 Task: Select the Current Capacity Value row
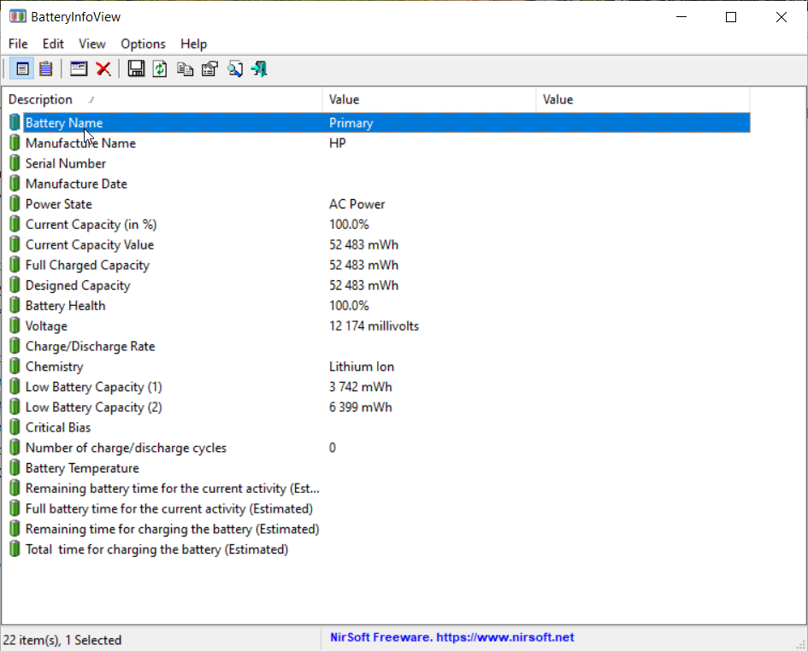click(380, 244)
